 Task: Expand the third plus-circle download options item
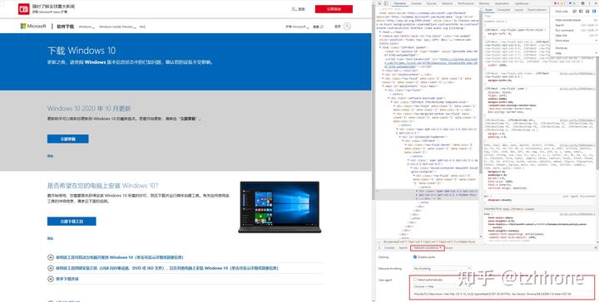[x=51, y=279]
